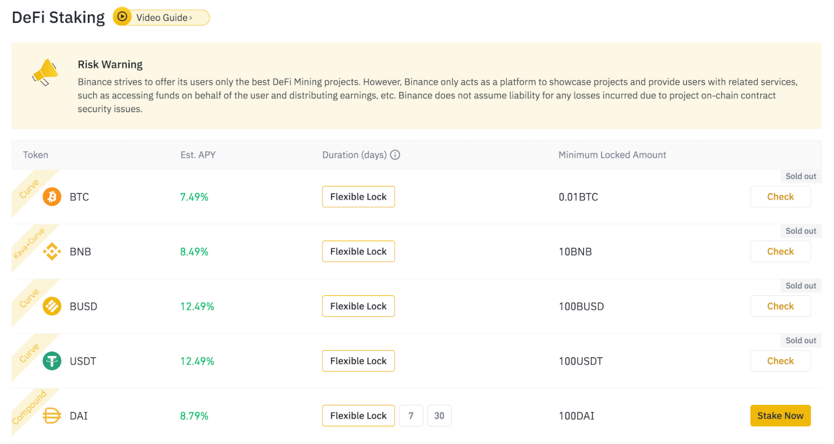Select Flexible Lock for DAI
Viewport: 834px width, 444px height.
tap(358, 416)
